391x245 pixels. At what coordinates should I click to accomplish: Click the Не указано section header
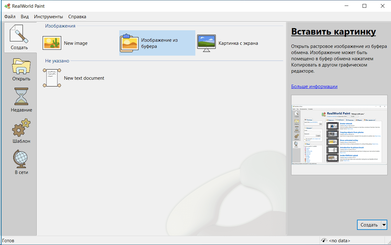click(x=57, y=61)
